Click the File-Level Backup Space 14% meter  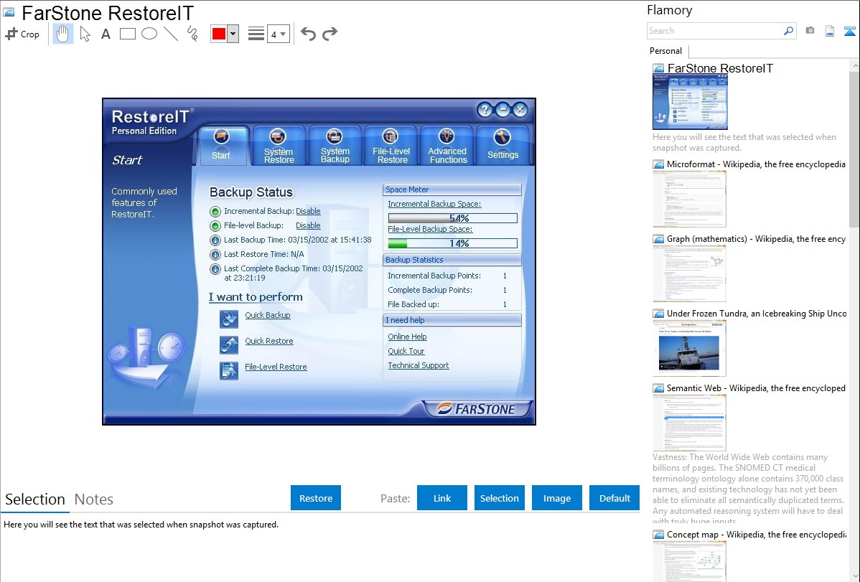tap(452, 243)
